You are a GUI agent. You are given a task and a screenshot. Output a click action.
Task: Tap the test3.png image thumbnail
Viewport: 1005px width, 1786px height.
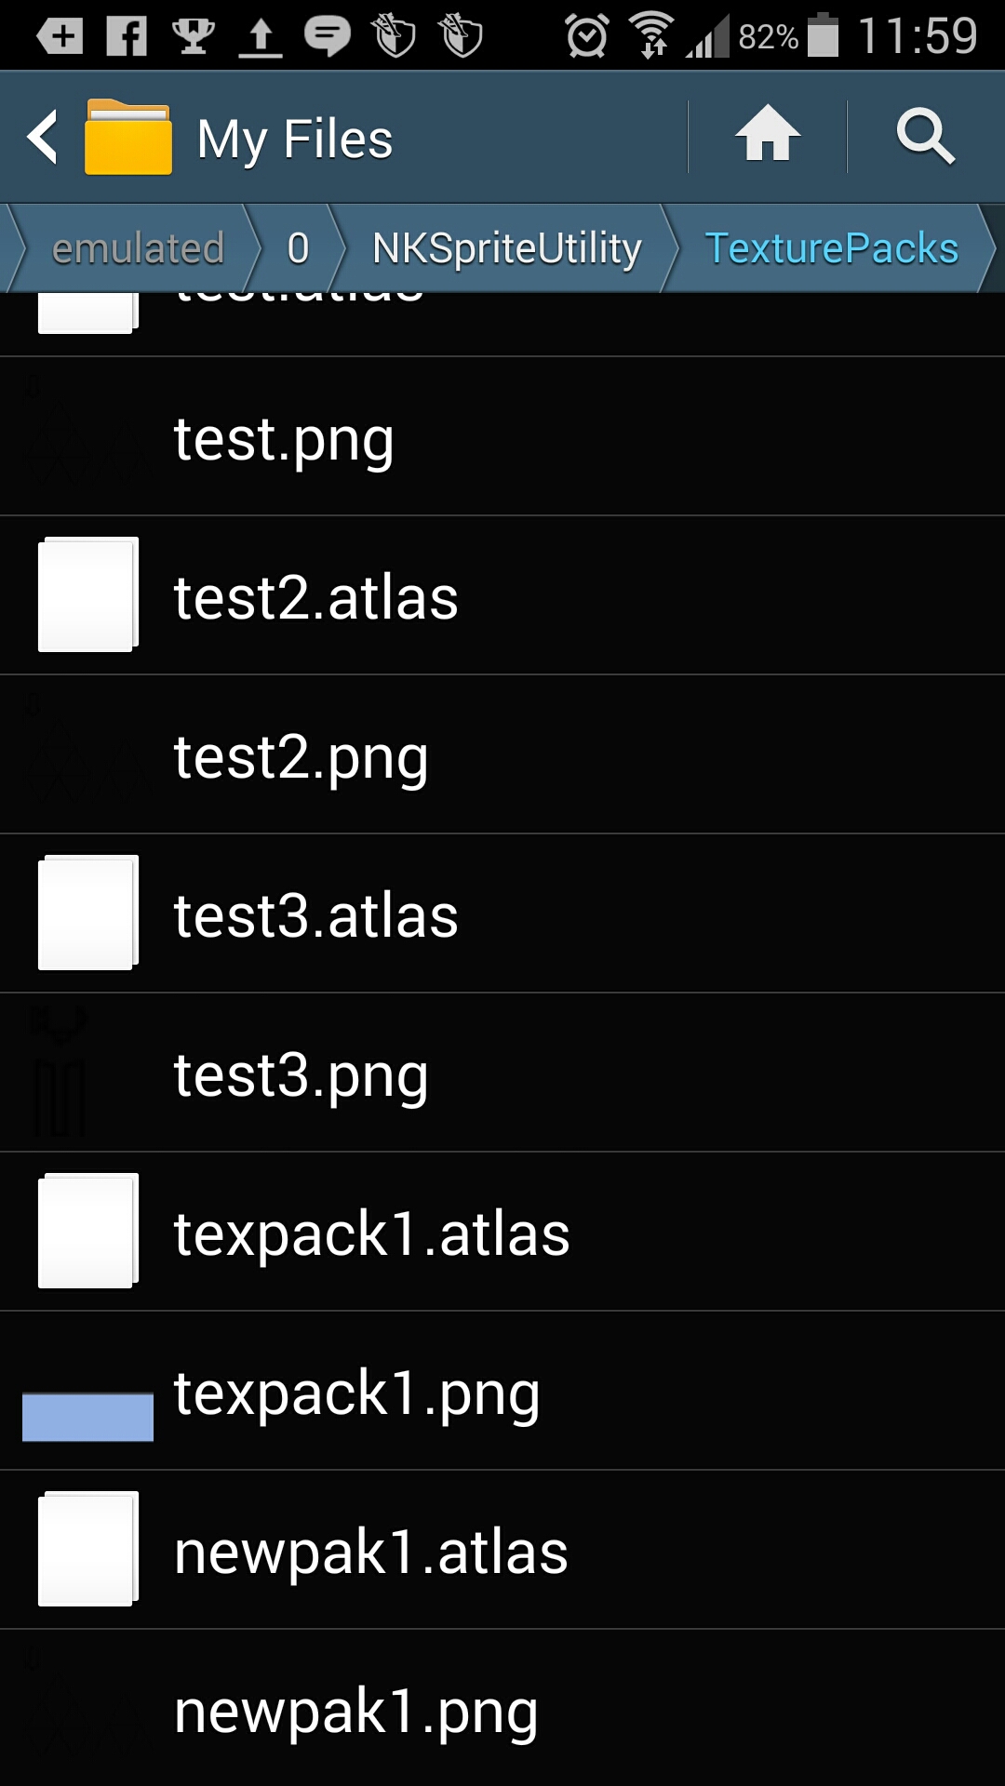click(x=60, y=1072)
